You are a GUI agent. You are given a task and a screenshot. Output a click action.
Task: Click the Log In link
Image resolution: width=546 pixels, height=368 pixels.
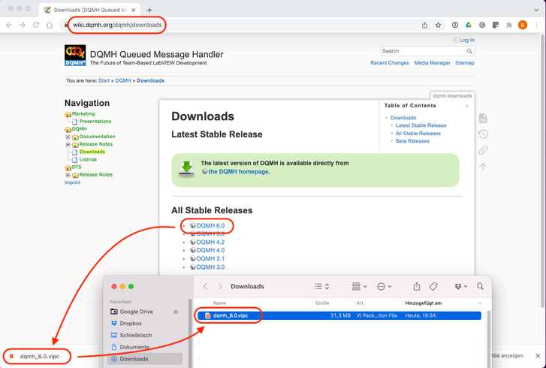point(466,40)
